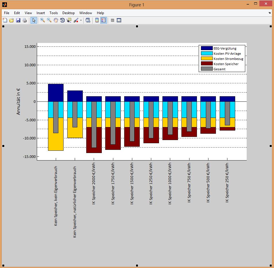Activate the Pan hand tool
The image size is (274, 268).
click(56, 20)
